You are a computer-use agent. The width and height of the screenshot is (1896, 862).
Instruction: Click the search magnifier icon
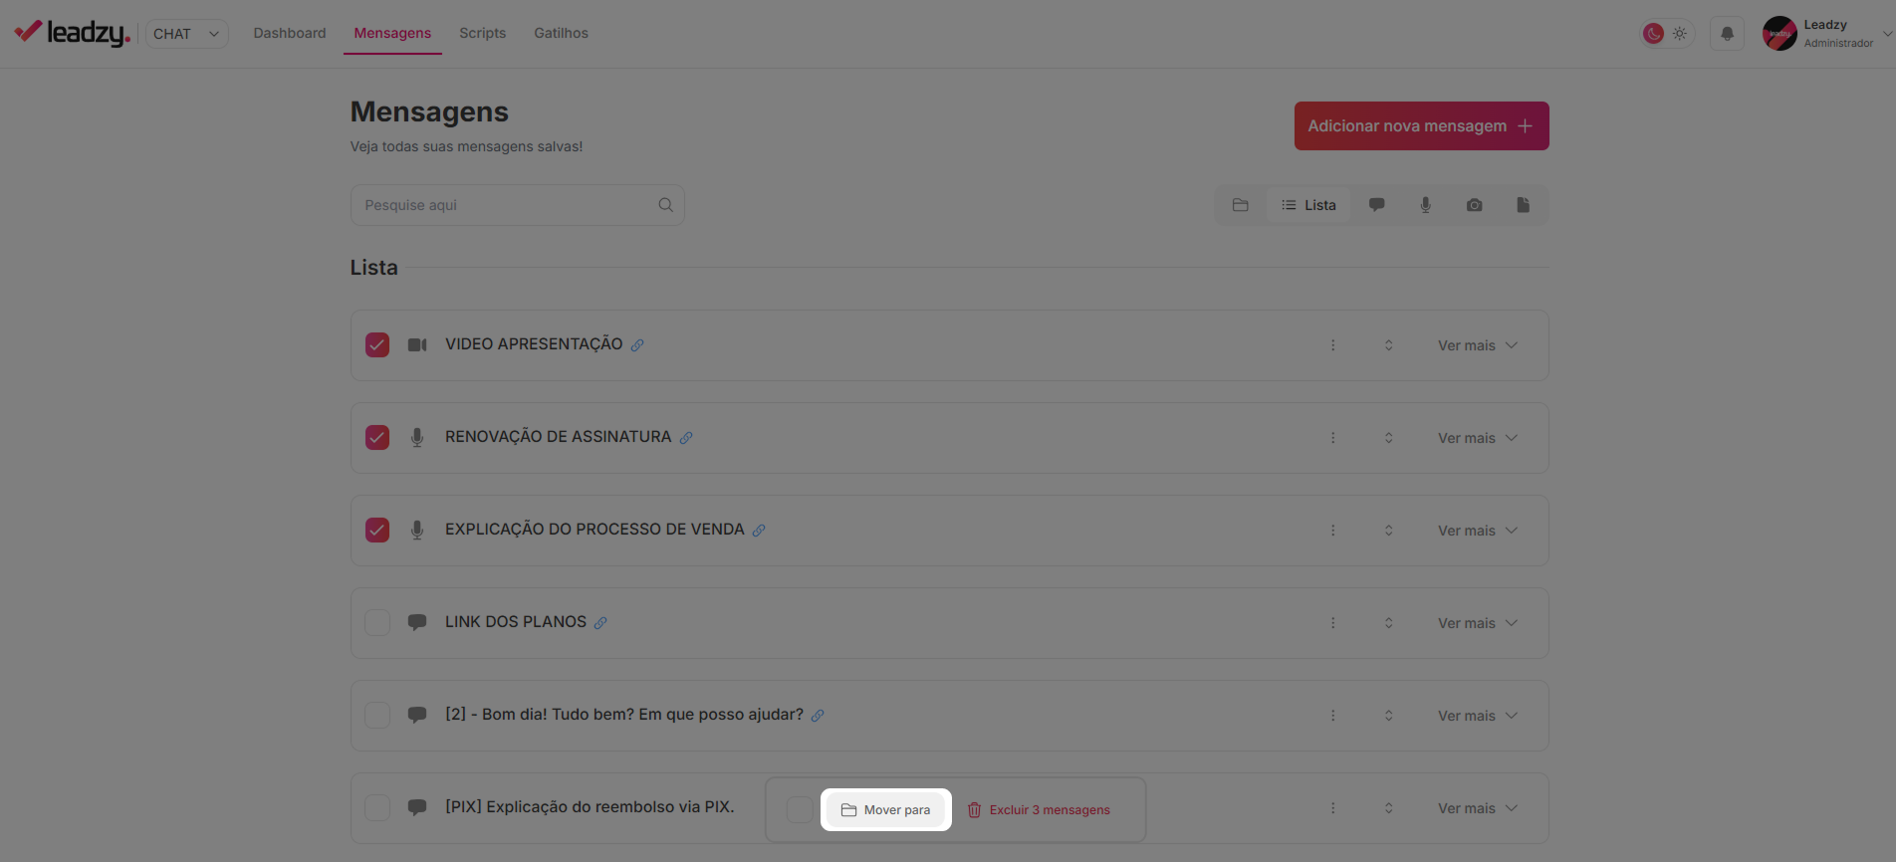(x=666, y=205)
